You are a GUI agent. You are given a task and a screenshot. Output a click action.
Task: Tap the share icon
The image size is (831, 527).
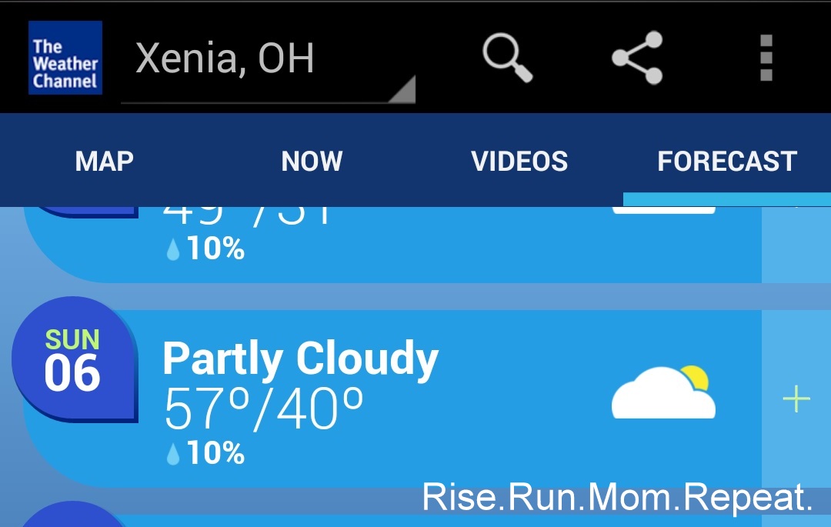coord(637,58)
